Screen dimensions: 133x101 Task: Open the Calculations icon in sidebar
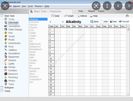(x=6, y=26)
